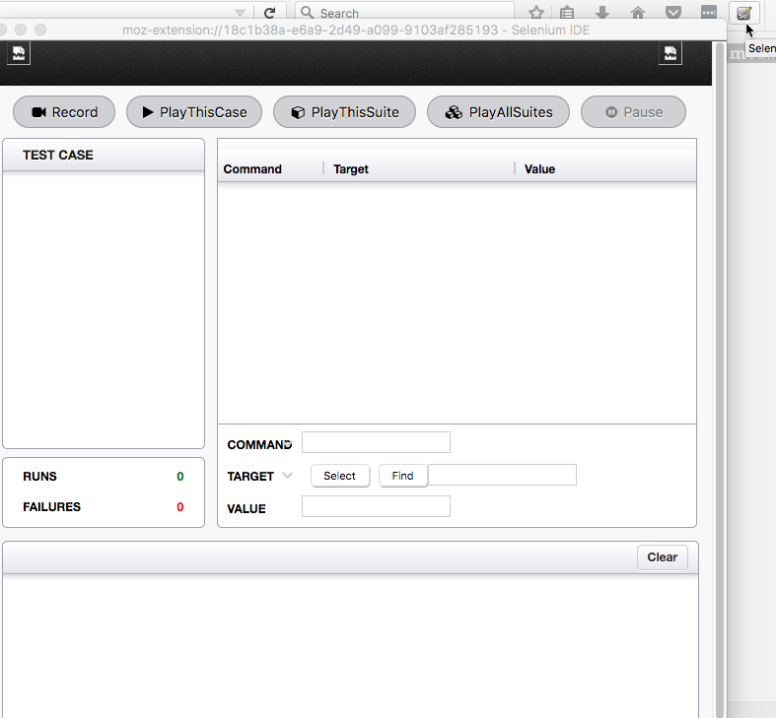Open the downloads arrow icon
Image resolution: width=776 pixels, height=718 pixels.
pyautogui.click(x=602, y=13)
